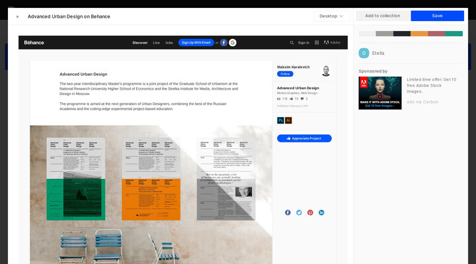
Task: Click the search magnifier icon
Action: [292, 43]
